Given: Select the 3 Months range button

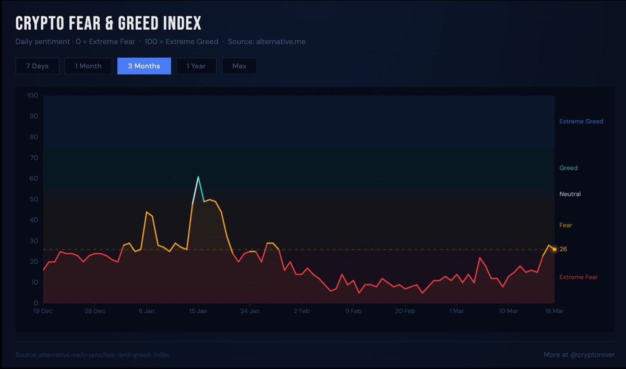Looking at the screenshot, I should (144, 66).
